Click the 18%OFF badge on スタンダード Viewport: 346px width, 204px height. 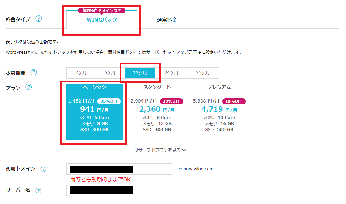point(172,101)
